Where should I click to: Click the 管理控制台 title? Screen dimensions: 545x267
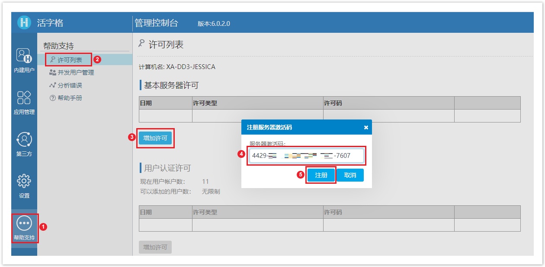coord(156,23)
